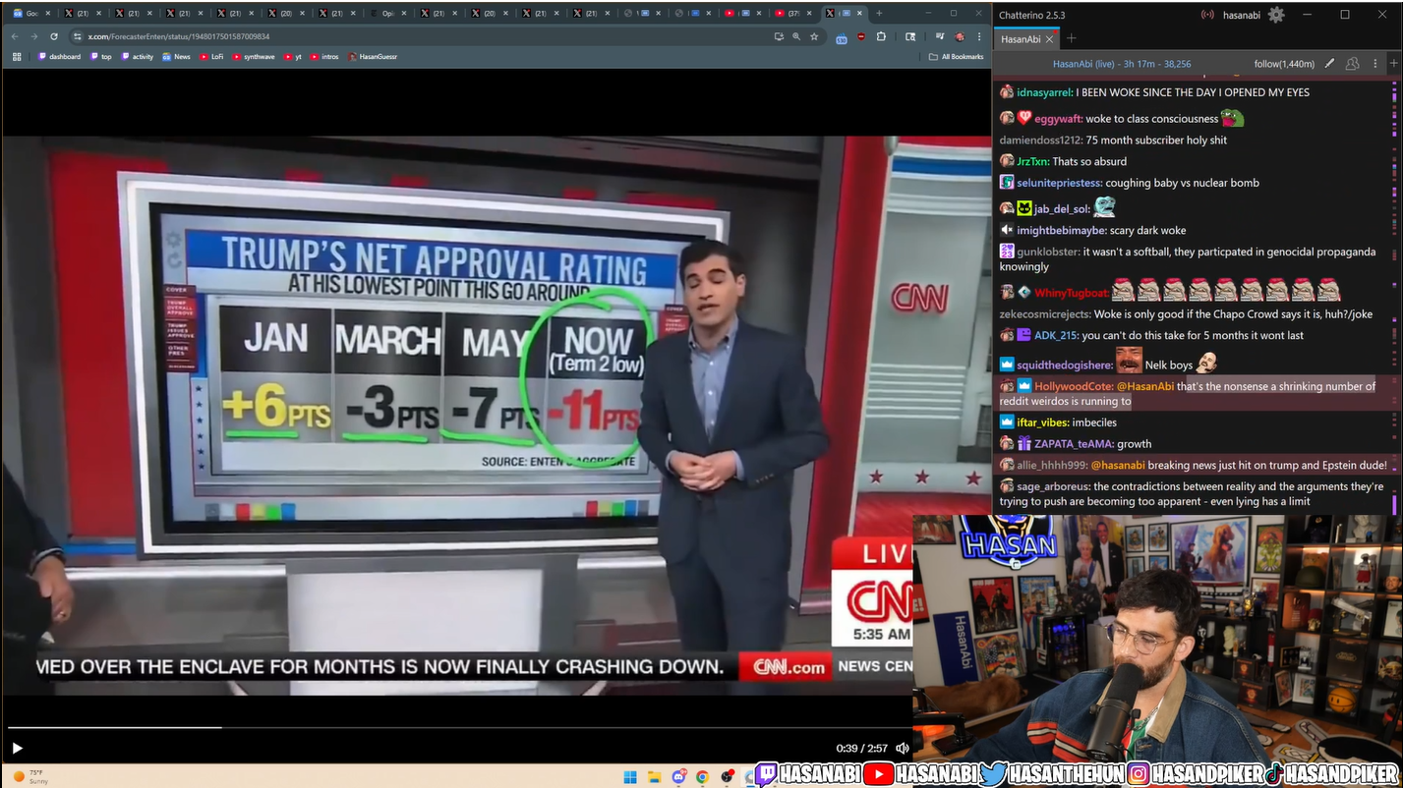
Task: Click the HasanAbi live channel header
Action: click(1122, 64)
